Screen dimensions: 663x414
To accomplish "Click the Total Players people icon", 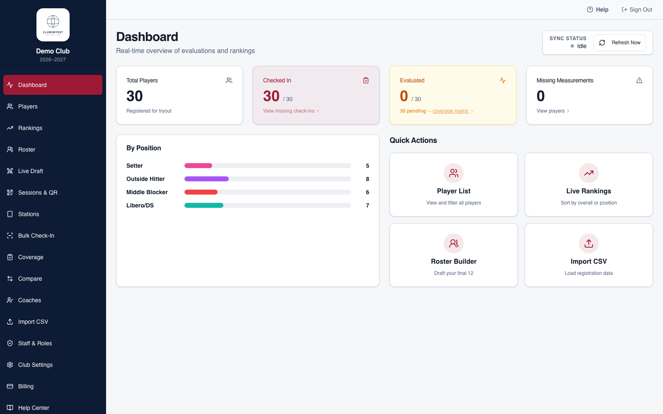I will pyautogui.click(x=229, y=80).
